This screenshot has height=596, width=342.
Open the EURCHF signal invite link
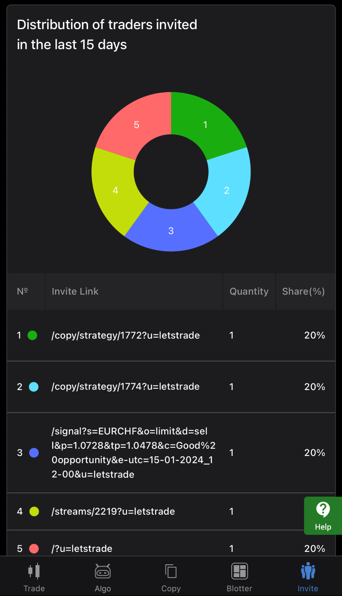(133, 453)
